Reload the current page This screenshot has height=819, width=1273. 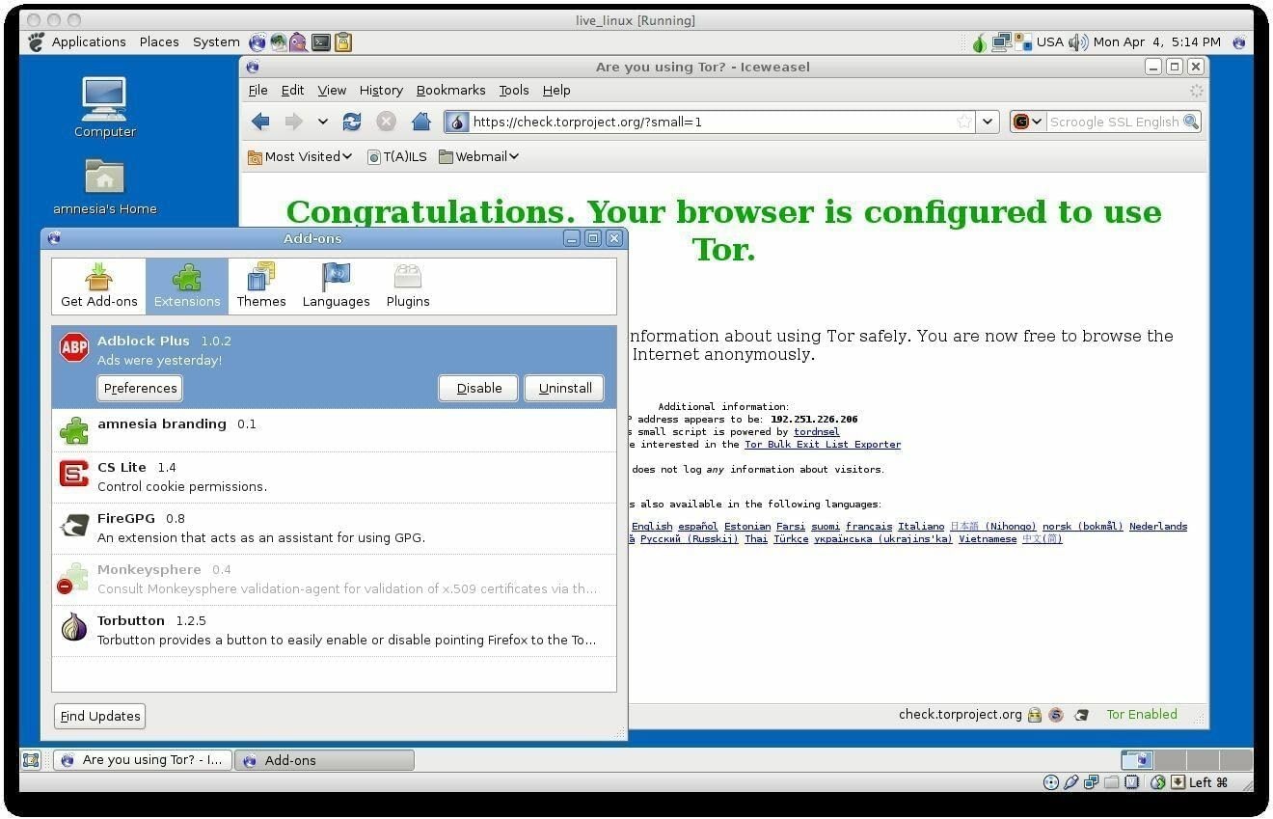352,122
